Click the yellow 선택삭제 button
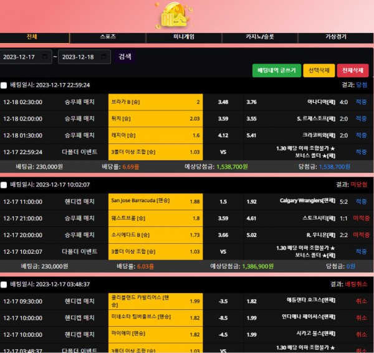Viewport: 374px width, 353px height. click(x=319, y=70)
